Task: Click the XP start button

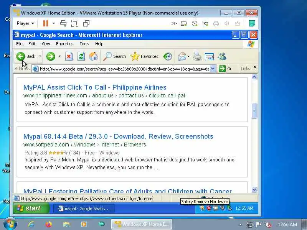Action: pyautogui.click(x=31, y=208)
